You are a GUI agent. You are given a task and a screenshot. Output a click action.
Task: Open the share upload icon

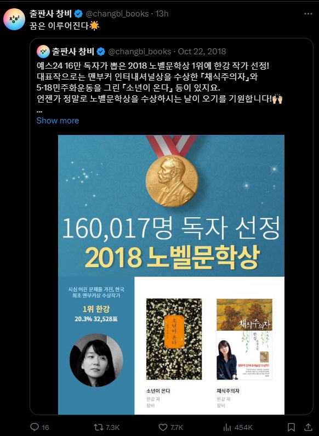pos(308,427)
